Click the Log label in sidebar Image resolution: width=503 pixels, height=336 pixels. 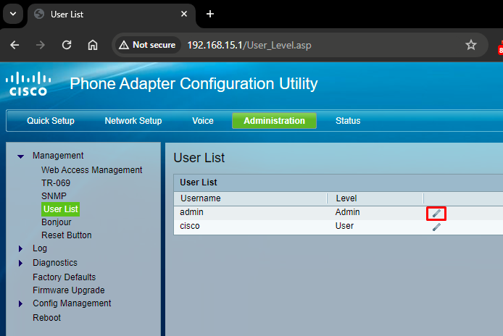[x=40, y=248]
